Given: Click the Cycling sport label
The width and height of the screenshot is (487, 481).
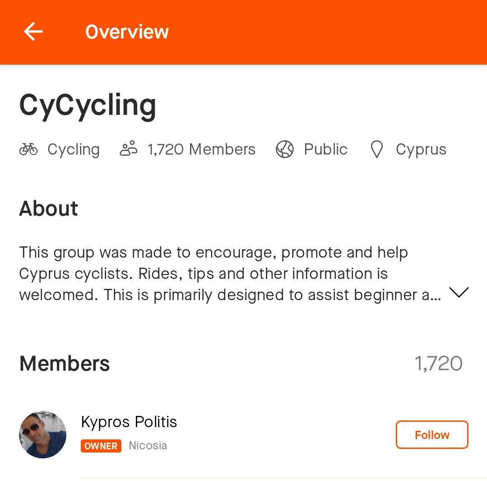Looking at the screenshot, I should tap(74, 149).
